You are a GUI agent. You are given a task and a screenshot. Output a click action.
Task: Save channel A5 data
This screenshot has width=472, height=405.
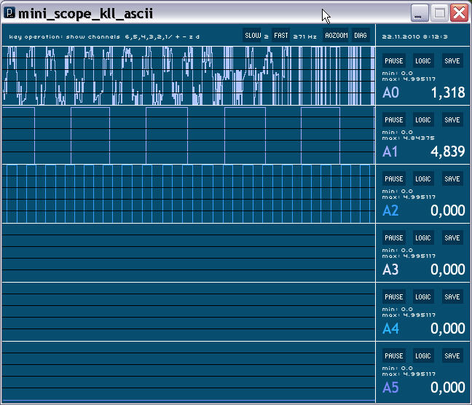[452, 356]
